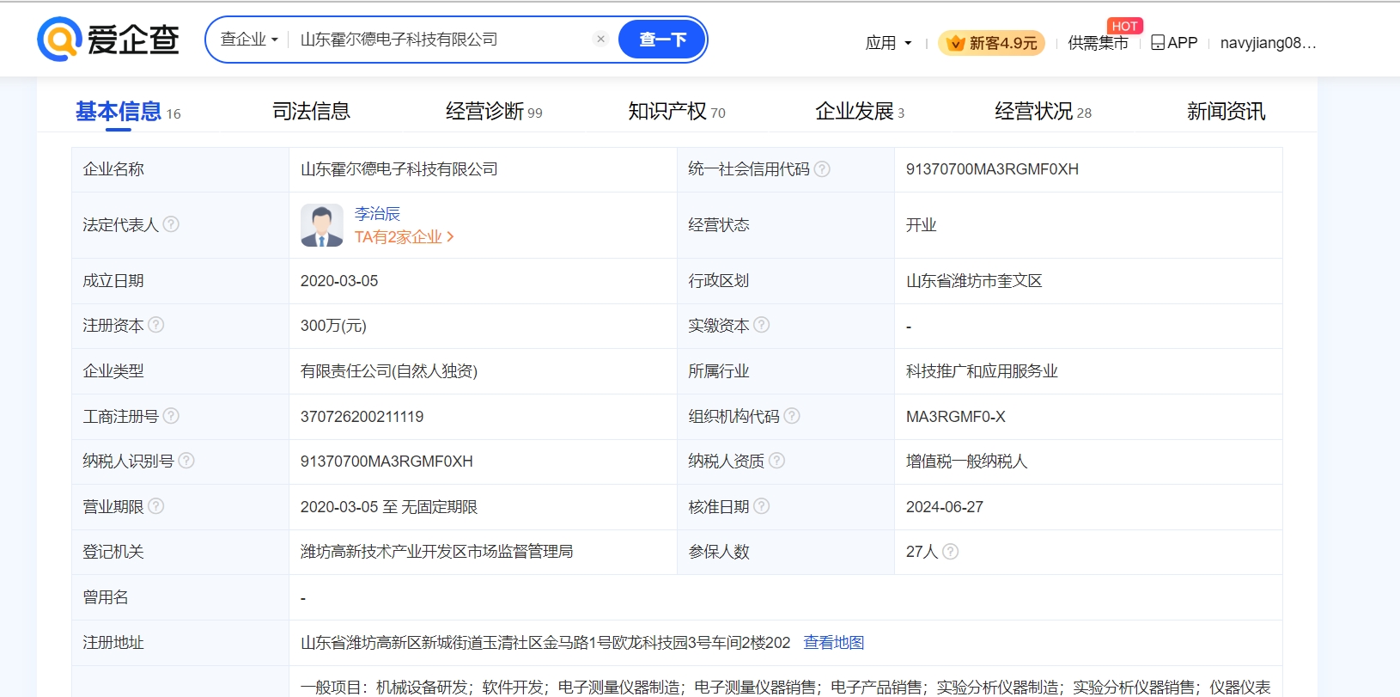The image size is (1400, 697).
Task: Clear the search box with the X icon
Action: [x=601, y=39]
